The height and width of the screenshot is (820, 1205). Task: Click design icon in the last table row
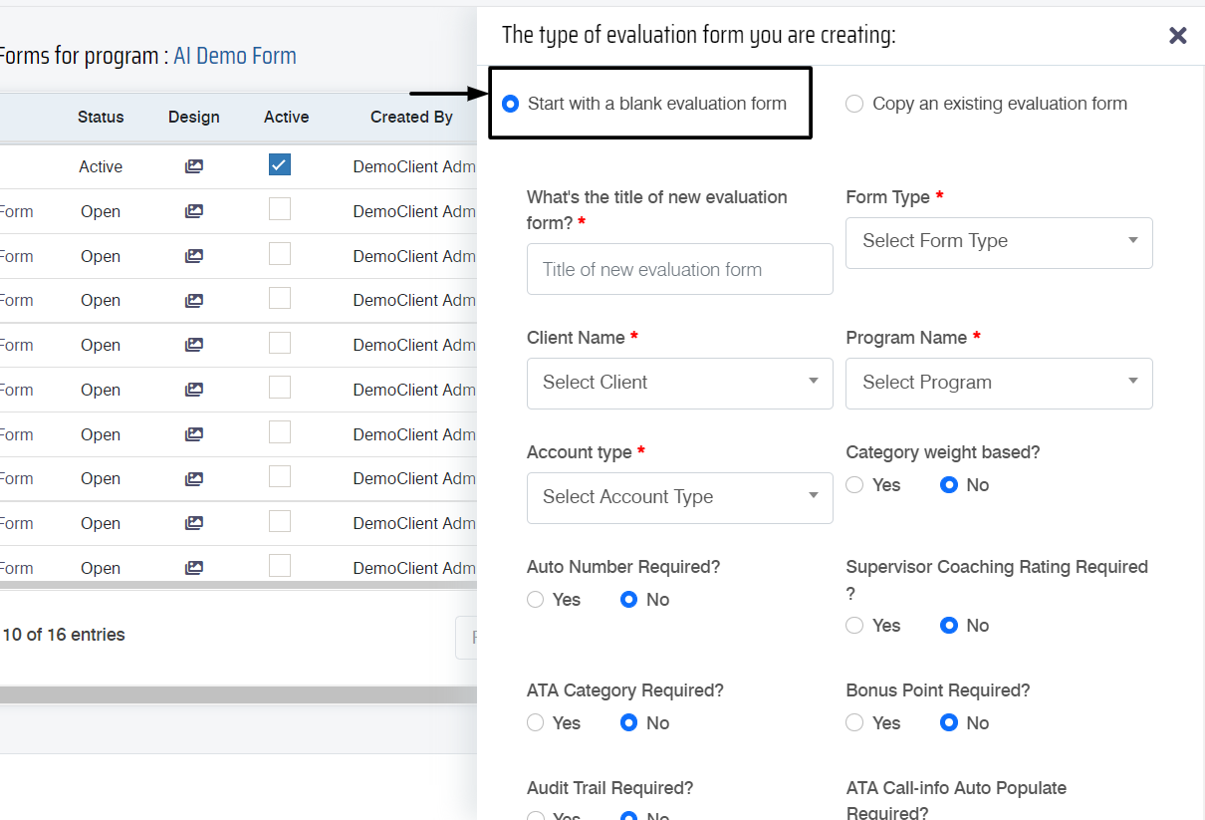[x=194, y=568]
